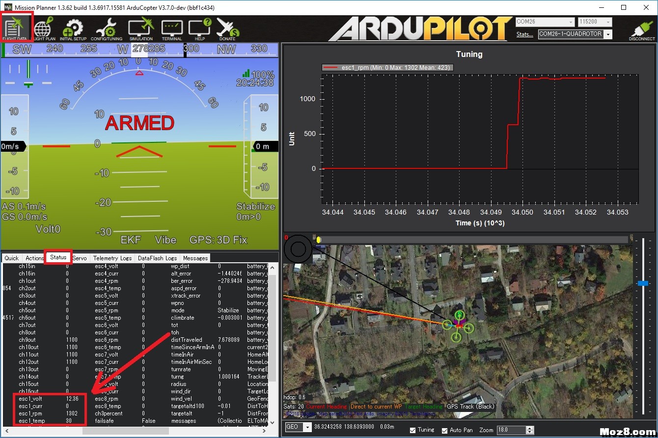
Task: Open the Initial Setup screen
Action: (73, 28)
